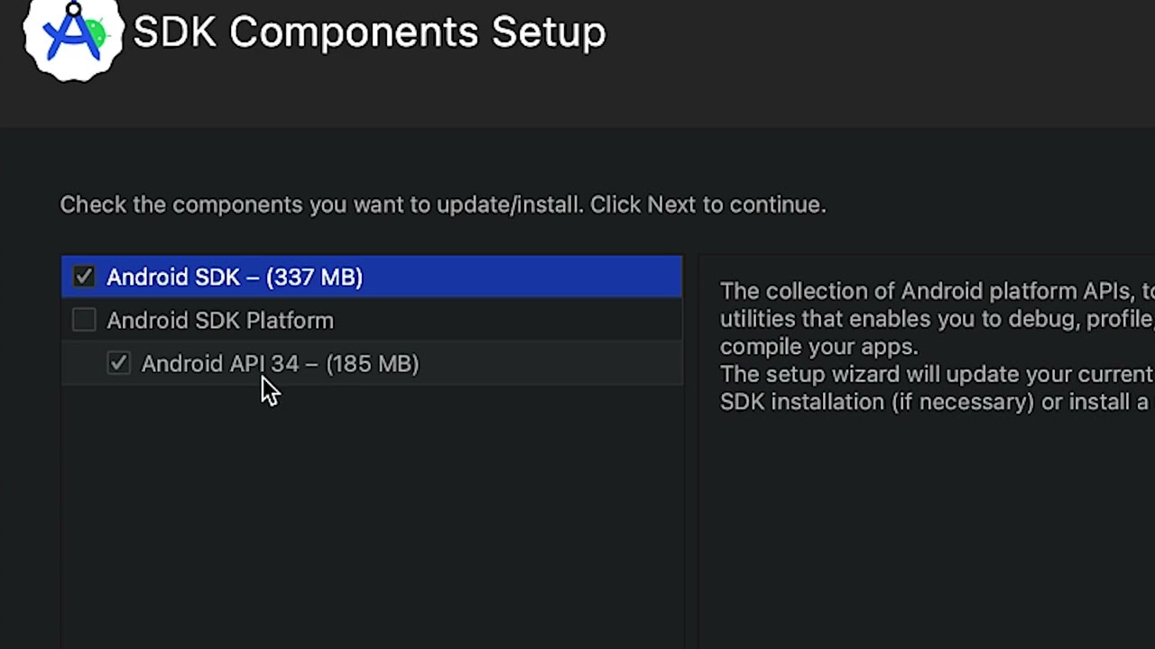Screen dimensions: 1155x649
Task: Click the Android SDK row label text
Action: pyautogui.click(x=180, y=277)
